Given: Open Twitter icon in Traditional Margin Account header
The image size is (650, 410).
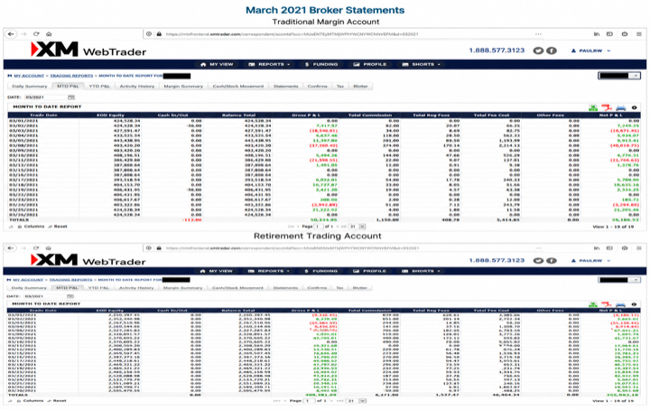Looking at the screenshot, I should click(538, 51).
